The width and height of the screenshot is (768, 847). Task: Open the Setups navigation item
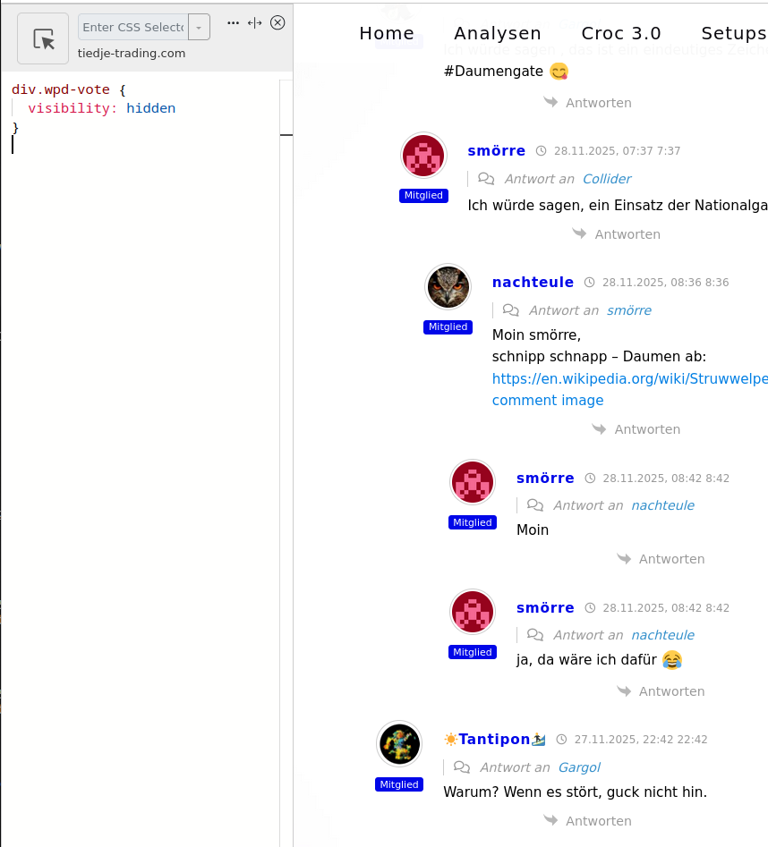(734, 33)
